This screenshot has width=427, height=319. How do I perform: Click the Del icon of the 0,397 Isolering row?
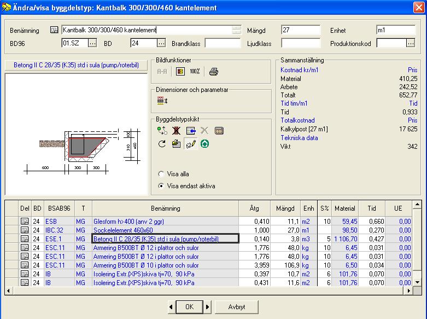pyautogui.click(x=25, y=274)
